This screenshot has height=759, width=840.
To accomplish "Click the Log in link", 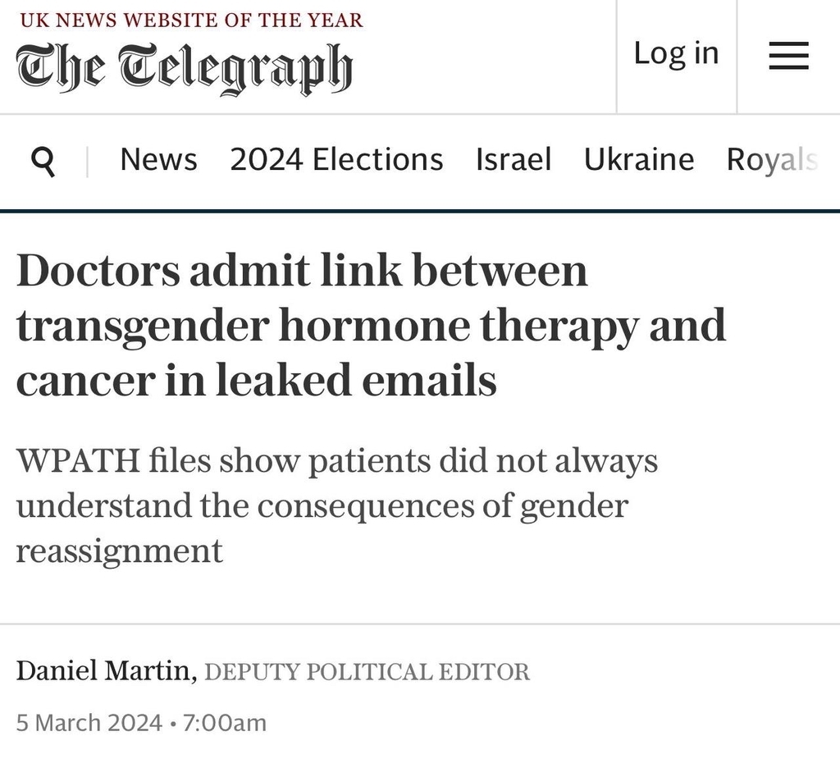I will click(x=676, y=53).
